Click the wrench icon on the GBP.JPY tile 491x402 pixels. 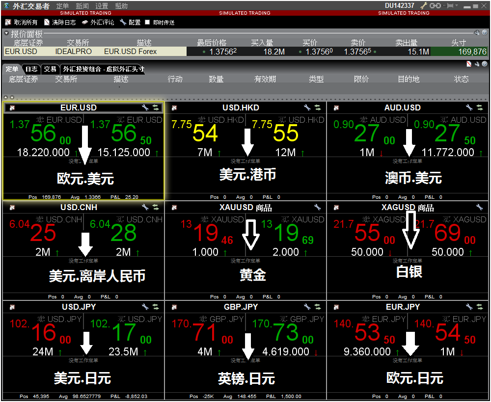coord(307,307)
